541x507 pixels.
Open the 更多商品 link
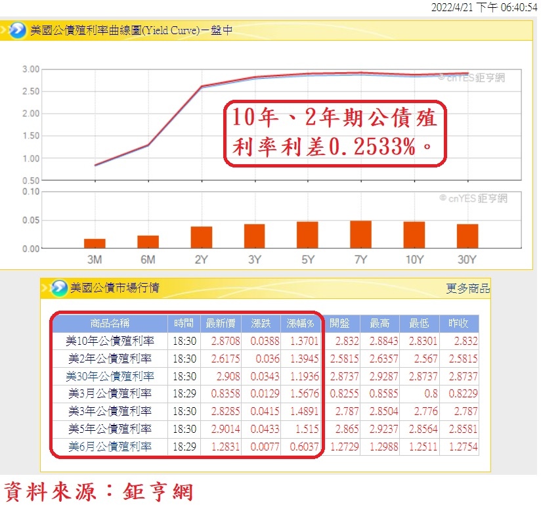pyautogui.click(x=467, y=288)
